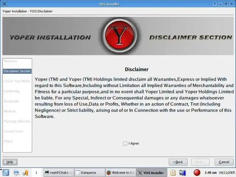Viewport: 236px width, 177px height.
Task: Select the Welcome step in sidebar
Action: (x=11, y=61)
